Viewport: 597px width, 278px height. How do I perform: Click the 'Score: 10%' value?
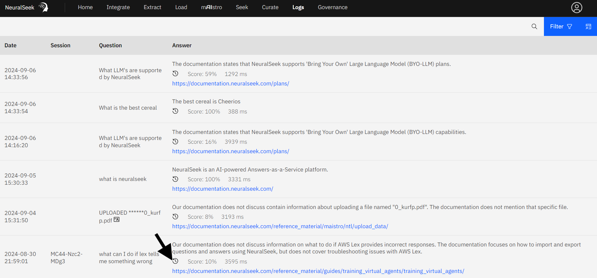202,262
